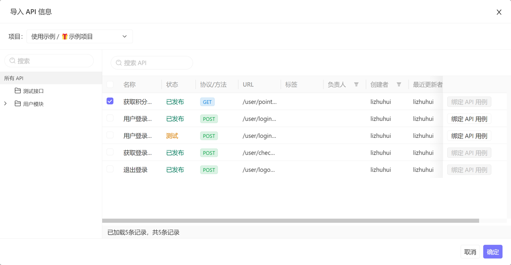Viewport: 511px width, 265px height.
Task: Click the POST tag in 获取登录 row
Action: pos(209,153)
